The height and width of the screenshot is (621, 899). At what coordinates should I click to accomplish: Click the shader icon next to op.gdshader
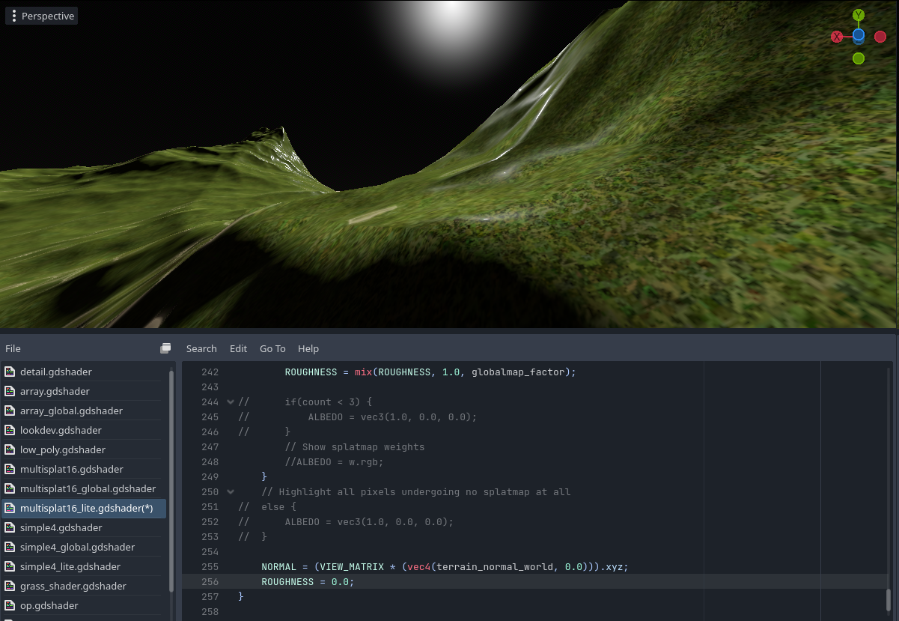(10, 605)
